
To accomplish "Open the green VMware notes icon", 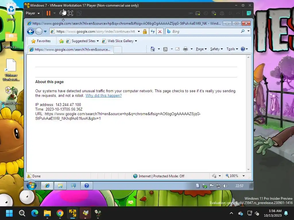I will point(249,13).
